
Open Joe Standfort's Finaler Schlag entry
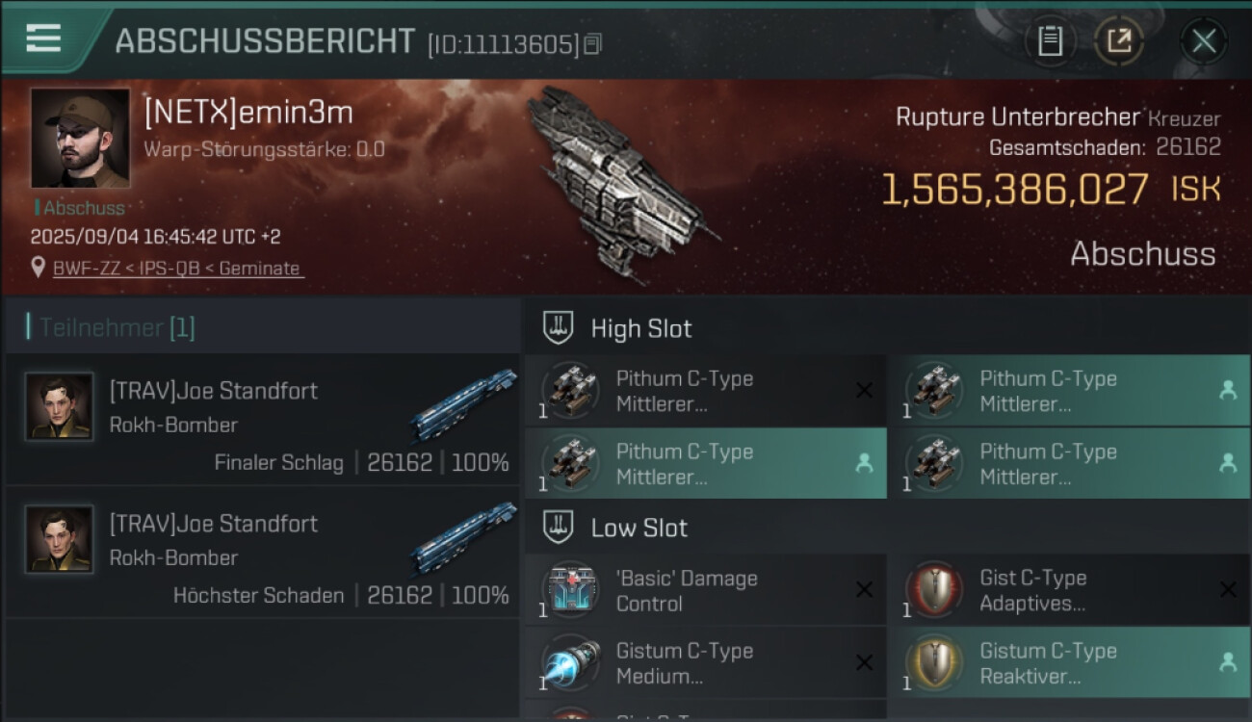coord(262,420)
